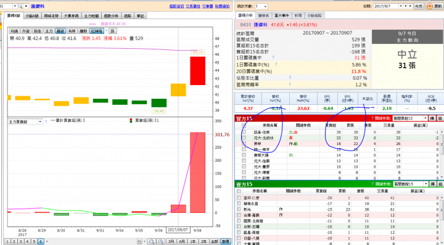444x245 pixels.
Task: Check the box for 新光 in 賣方15
Action: 239,209
